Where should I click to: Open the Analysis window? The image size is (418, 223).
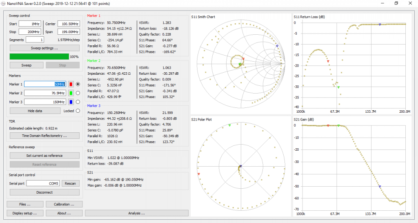(137, 213)
